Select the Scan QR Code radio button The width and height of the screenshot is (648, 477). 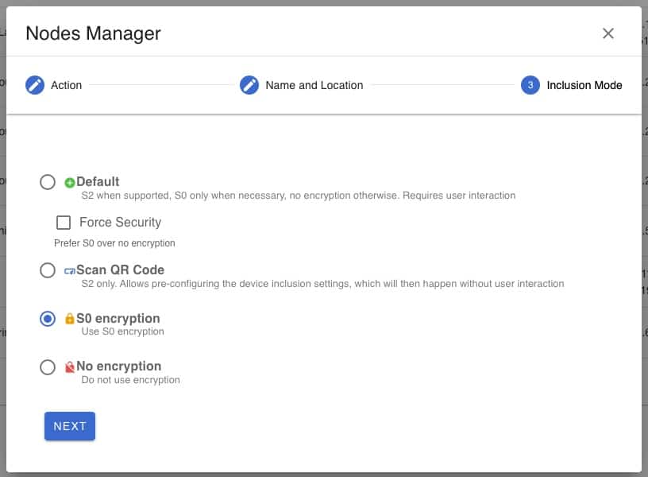[48, 270]
